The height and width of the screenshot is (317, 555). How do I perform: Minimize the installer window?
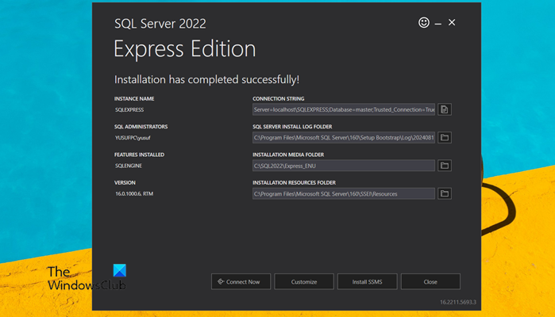438,23
